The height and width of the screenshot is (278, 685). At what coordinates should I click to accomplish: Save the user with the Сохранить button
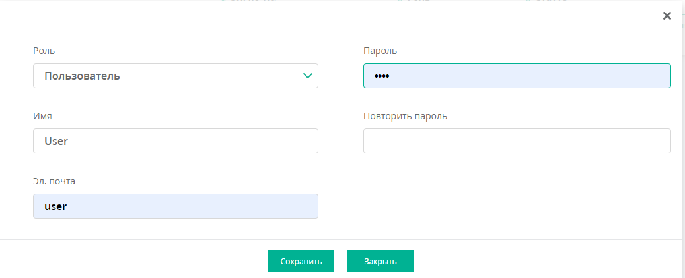pyautogui.click(x=301, y=261)
